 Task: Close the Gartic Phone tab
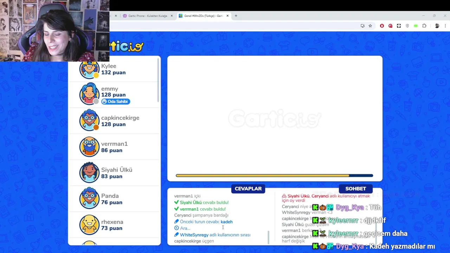point(172,16)
